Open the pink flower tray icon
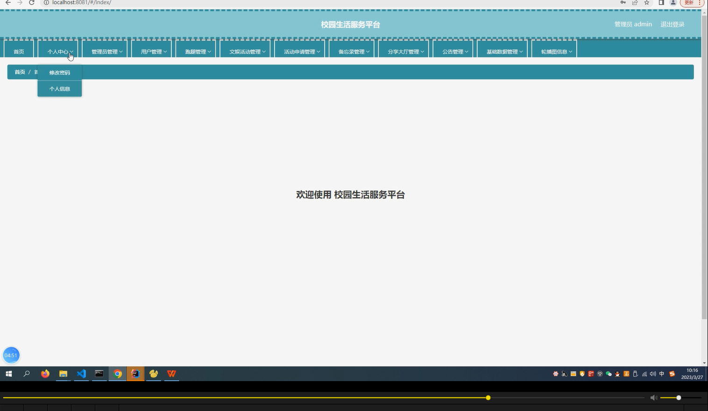 point(555,374)
